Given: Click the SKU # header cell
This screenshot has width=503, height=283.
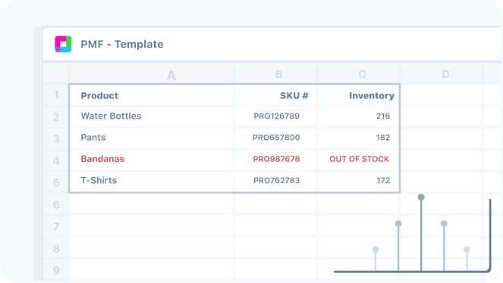Looking at the screenshot, I should coord(275,95).
